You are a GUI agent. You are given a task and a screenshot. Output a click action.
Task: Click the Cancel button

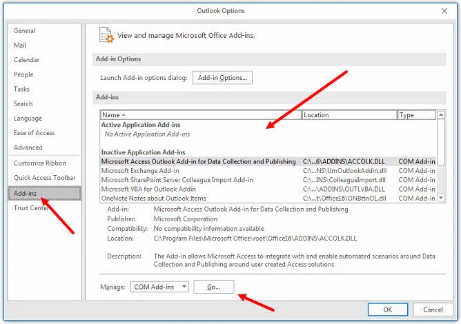point(433,310)
